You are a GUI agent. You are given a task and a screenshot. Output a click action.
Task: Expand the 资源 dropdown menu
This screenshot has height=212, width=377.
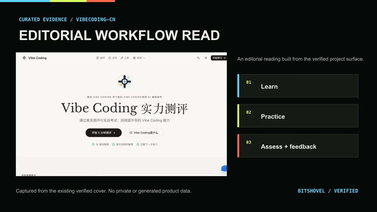click(139, 58)
